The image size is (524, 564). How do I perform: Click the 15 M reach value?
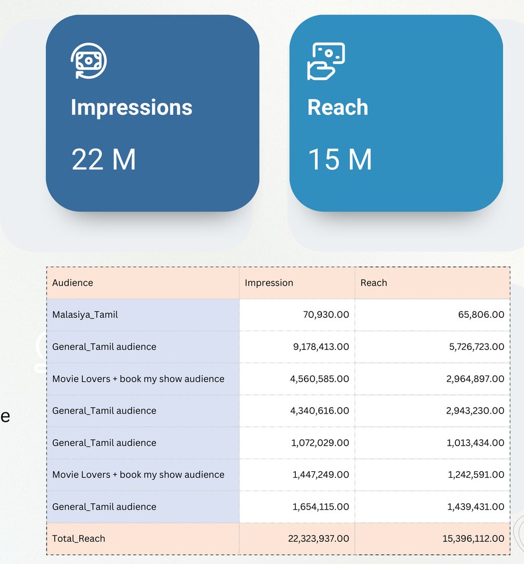coord(340,159)
